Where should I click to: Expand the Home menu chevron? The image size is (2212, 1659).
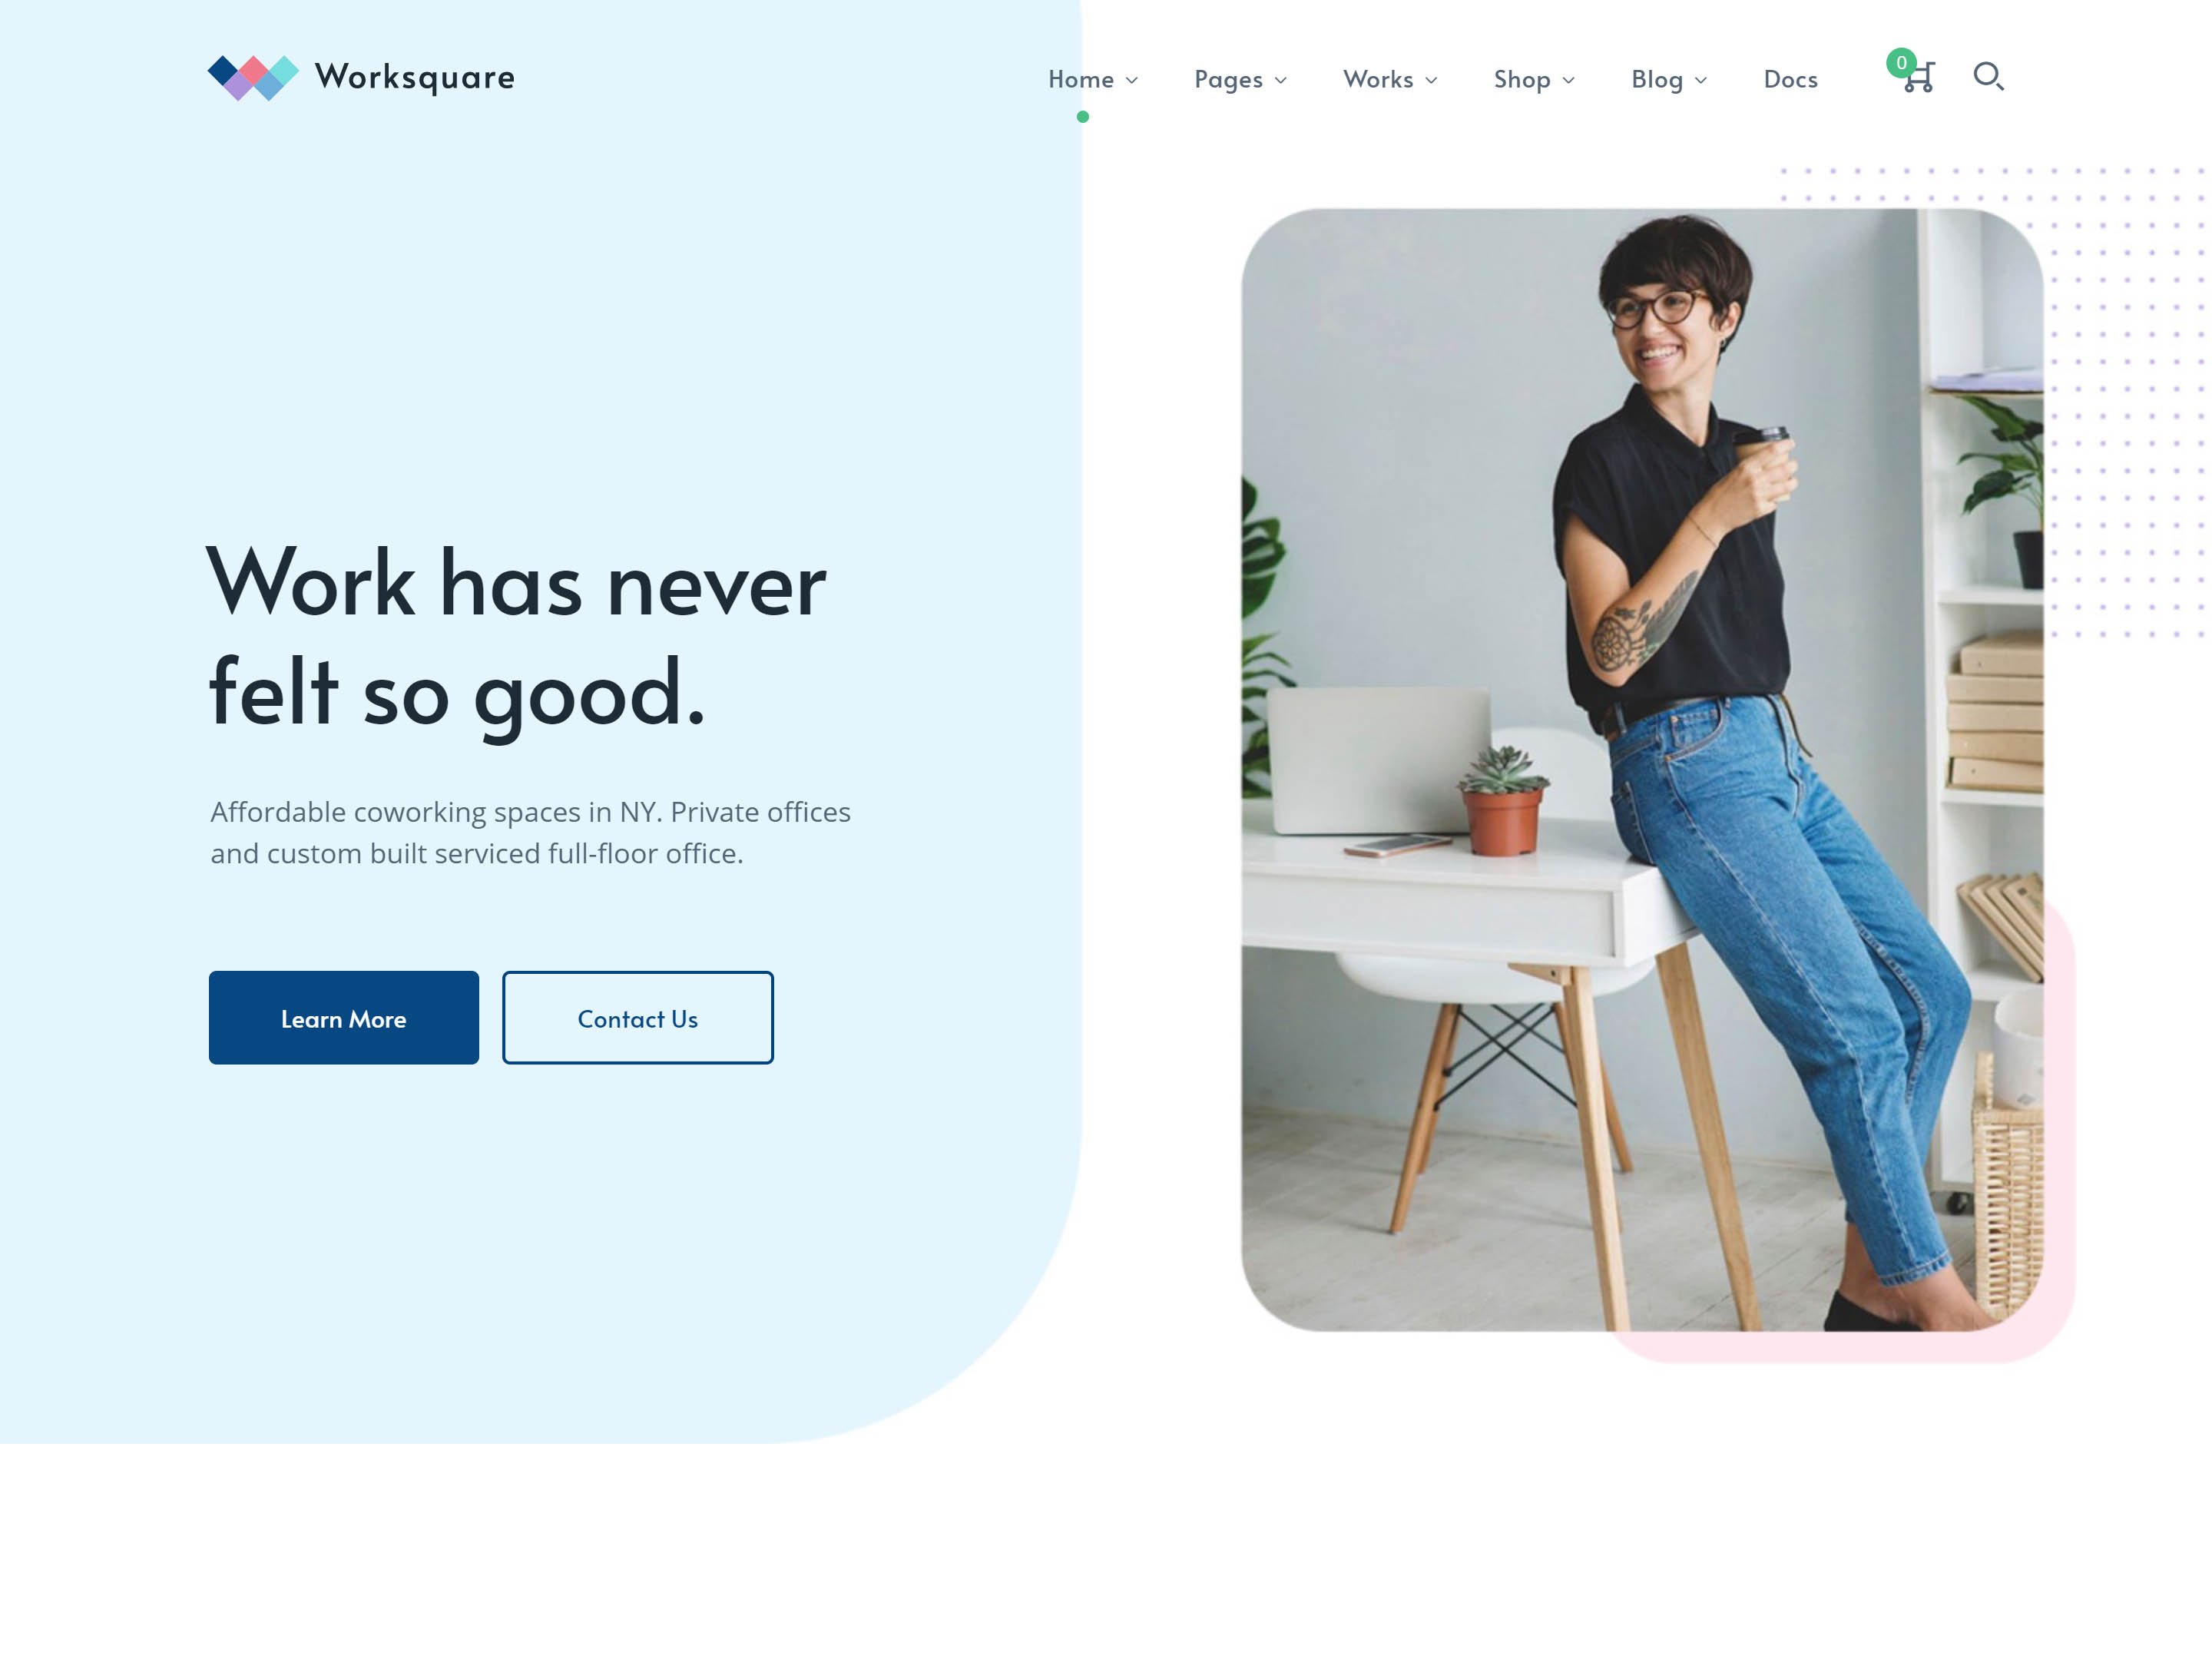click(x=1132, y=81)
